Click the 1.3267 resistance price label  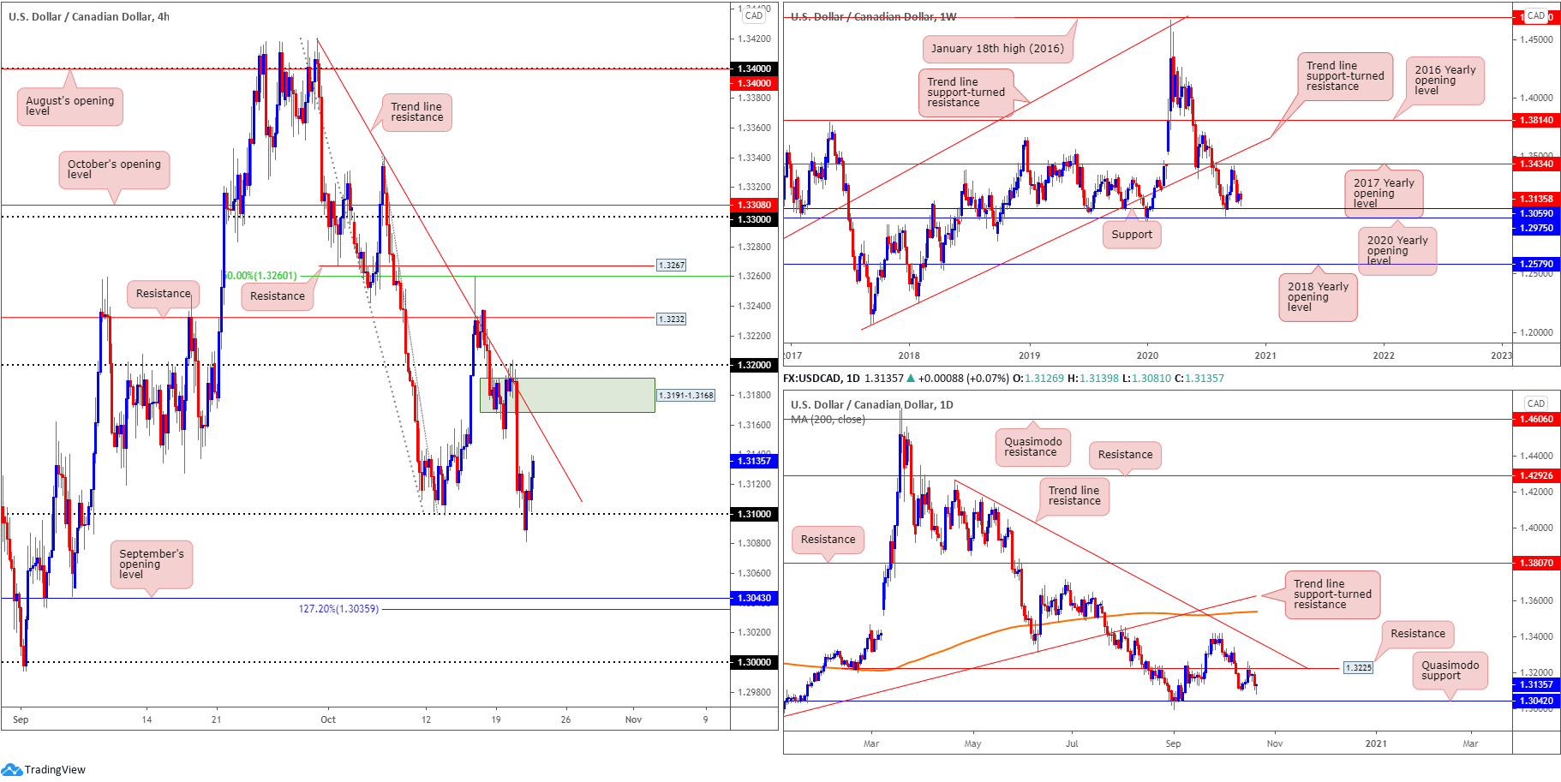[672, 266]
